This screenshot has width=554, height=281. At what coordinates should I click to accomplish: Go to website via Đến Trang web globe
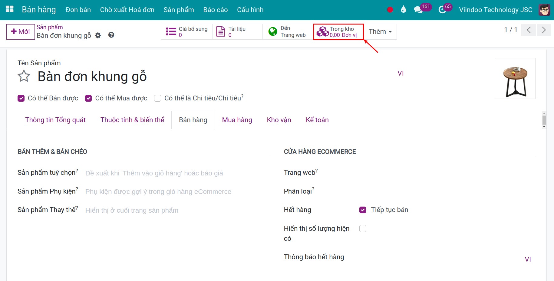(288, 32)
